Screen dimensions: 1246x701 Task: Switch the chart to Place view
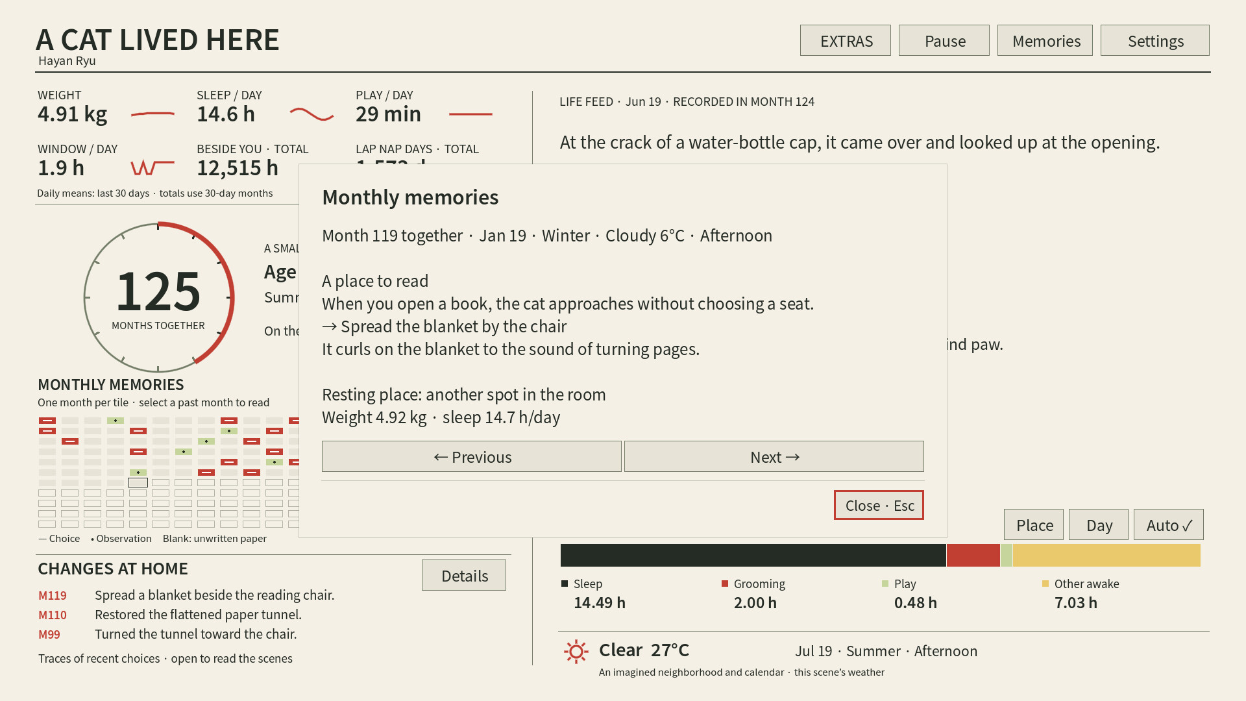[1034, 524]
